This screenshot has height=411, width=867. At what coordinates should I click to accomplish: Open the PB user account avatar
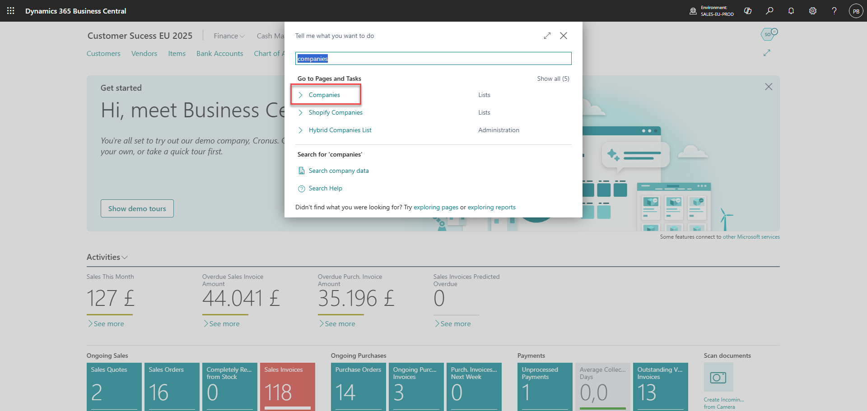tap(856, 11)
